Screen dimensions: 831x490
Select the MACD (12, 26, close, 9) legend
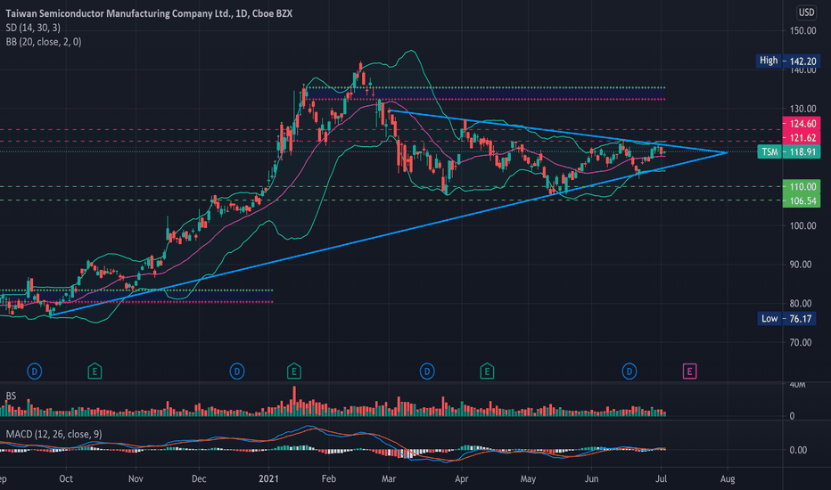pos(54,434)
